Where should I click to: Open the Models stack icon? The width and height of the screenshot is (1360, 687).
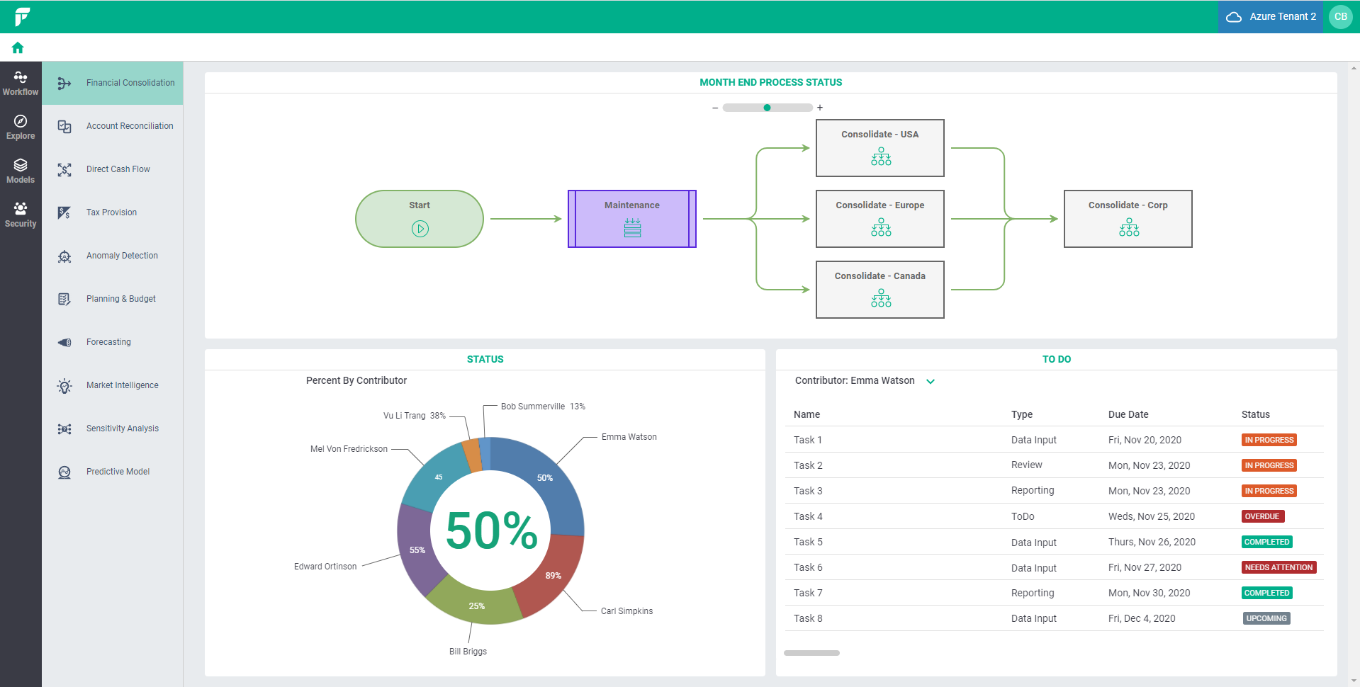pos(21,171)
